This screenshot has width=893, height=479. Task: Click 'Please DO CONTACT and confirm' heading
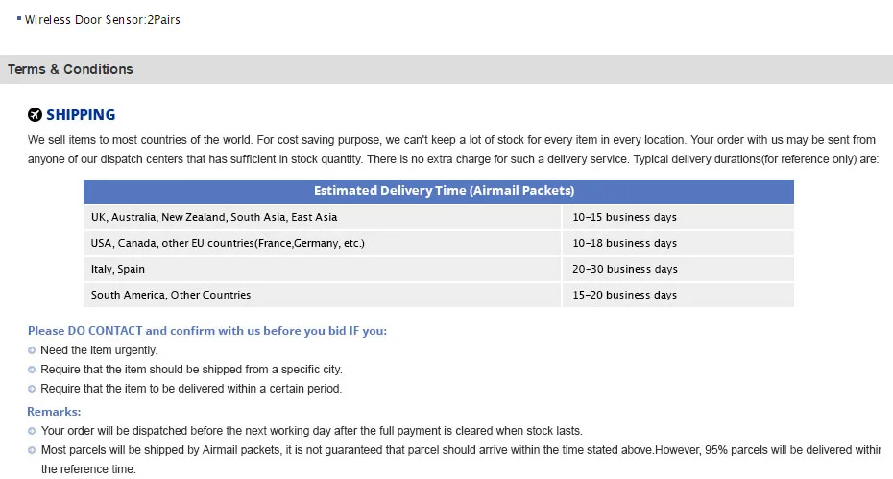207,331
